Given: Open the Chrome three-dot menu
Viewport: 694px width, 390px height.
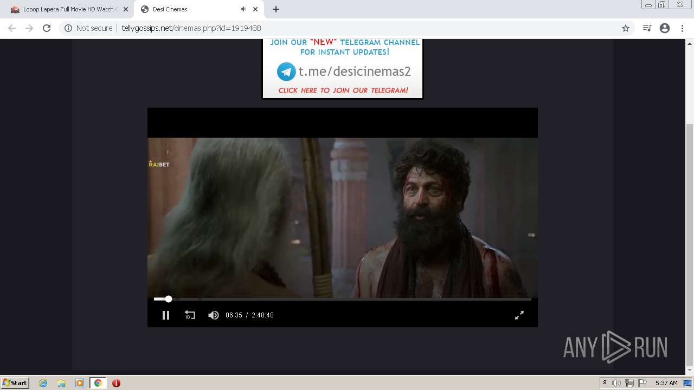Looking at the screenshot, I should coord(682,28).
